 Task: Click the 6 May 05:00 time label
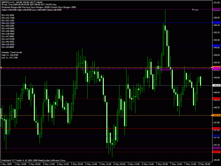click(120, 164)
